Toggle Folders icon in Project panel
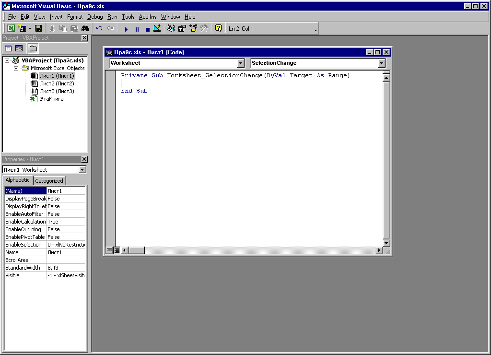This screenshot has height=355, width=491. [33, 48]
